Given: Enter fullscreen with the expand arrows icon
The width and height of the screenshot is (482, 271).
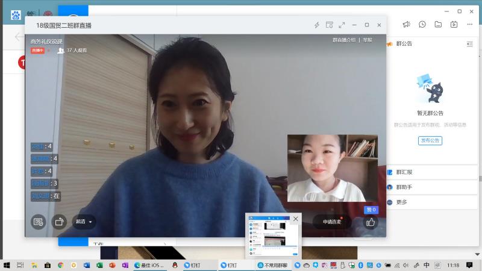Looking at the screenshot, I should point(342,25).
